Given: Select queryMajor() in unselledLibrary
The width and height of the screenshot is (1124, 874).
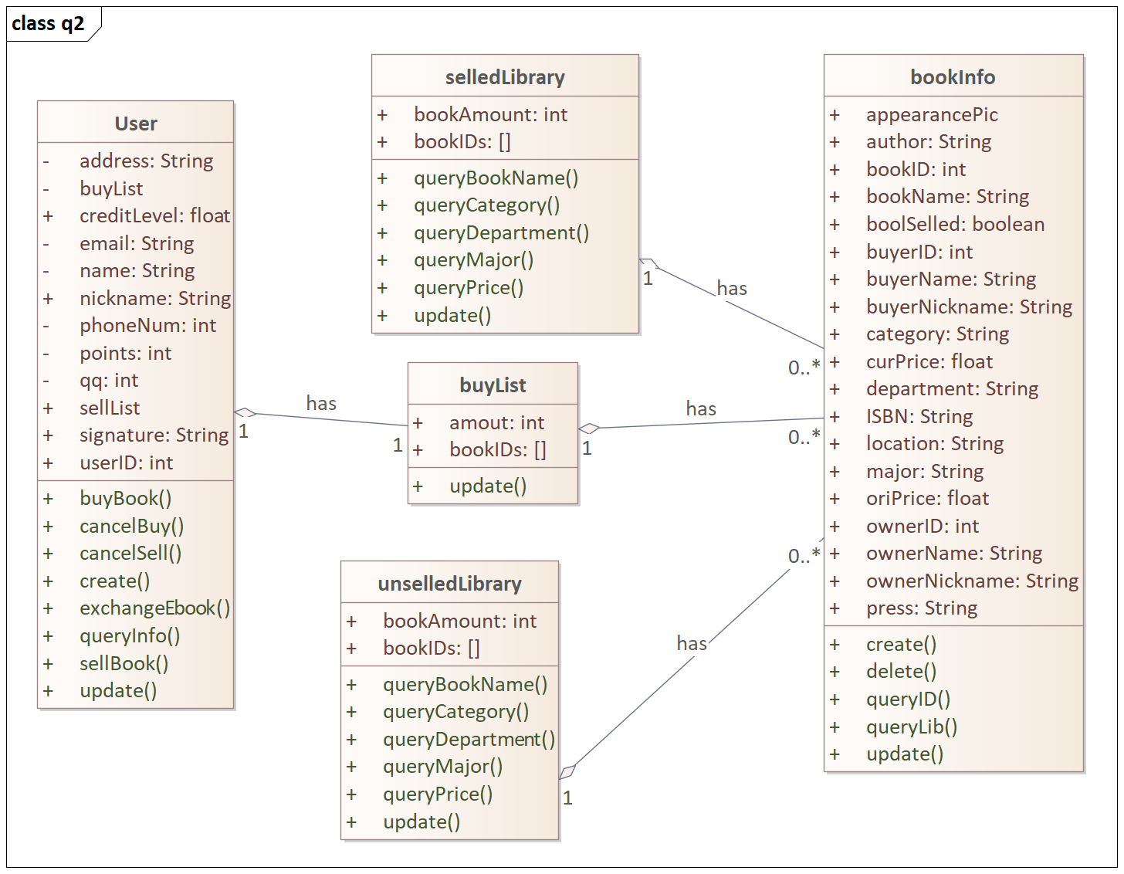Looking at the screenshot, I should click(x=442, y=766).
